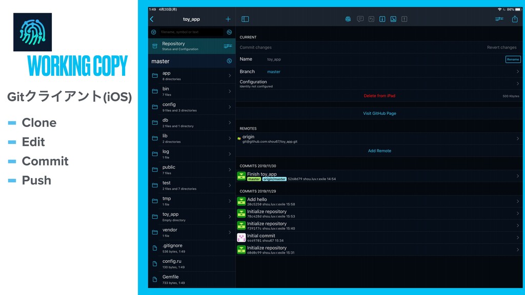Tap sliders icon on Repository row
Viewport: 525px width, 295px height.
(x=228, y=46)
